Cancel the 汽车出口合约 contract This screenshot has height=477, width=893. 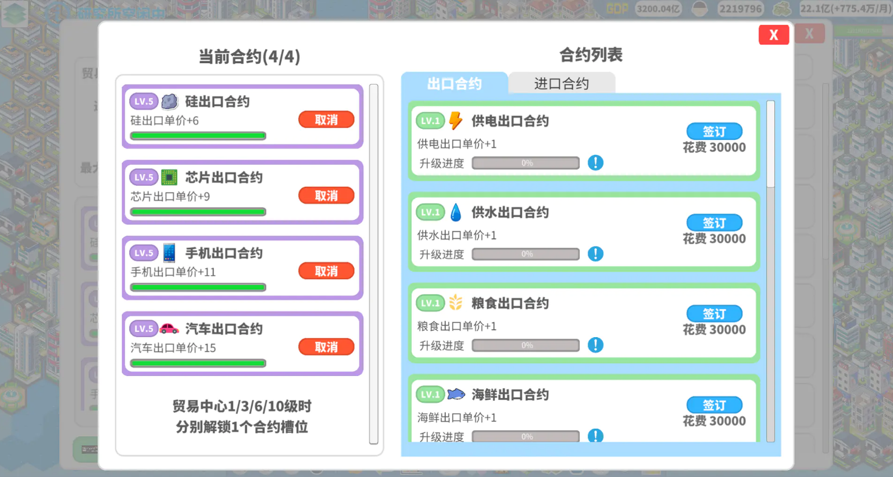coord(326,346)
